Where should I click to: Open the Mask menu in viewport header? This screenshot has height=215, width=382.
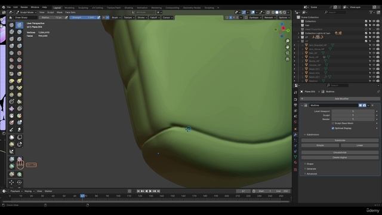60,12
